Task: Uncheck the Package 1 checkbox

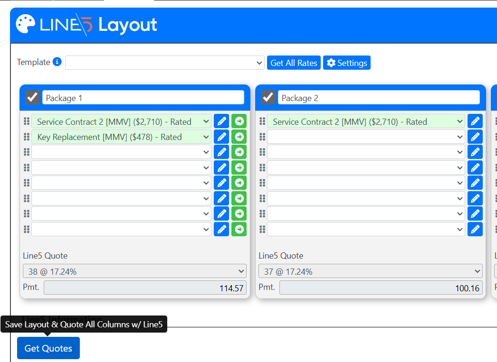Action: [x=32, y=97]
